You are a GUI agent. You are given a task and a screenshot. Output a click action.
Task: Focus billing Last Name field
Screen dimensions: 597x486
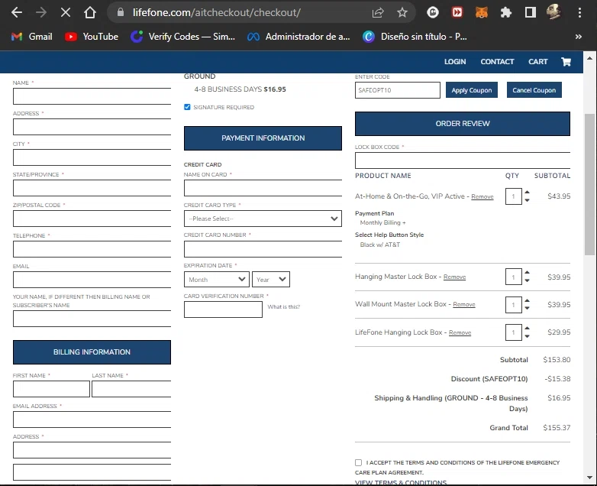tap(131, 389)
